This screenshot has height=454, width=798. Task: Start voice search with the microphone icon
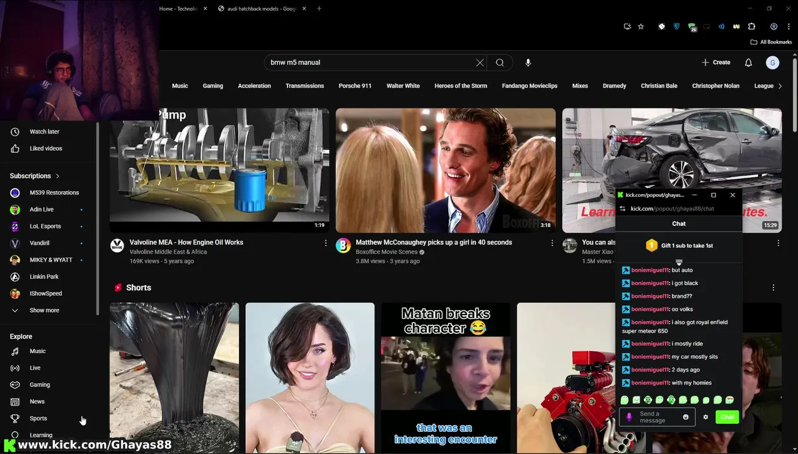click(x=528, y=62)
